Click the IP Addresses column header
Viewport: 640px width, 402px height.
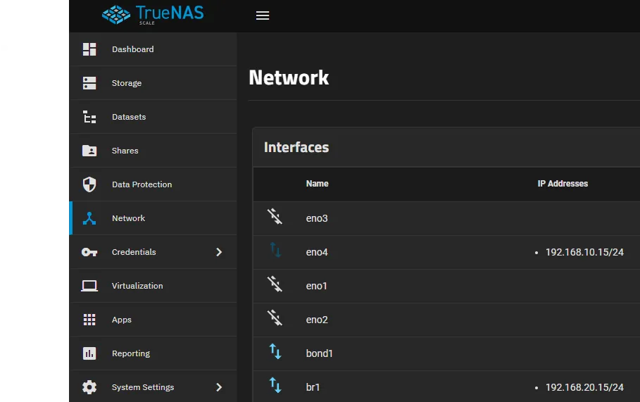pyautogui.click(x=563, y=184)
